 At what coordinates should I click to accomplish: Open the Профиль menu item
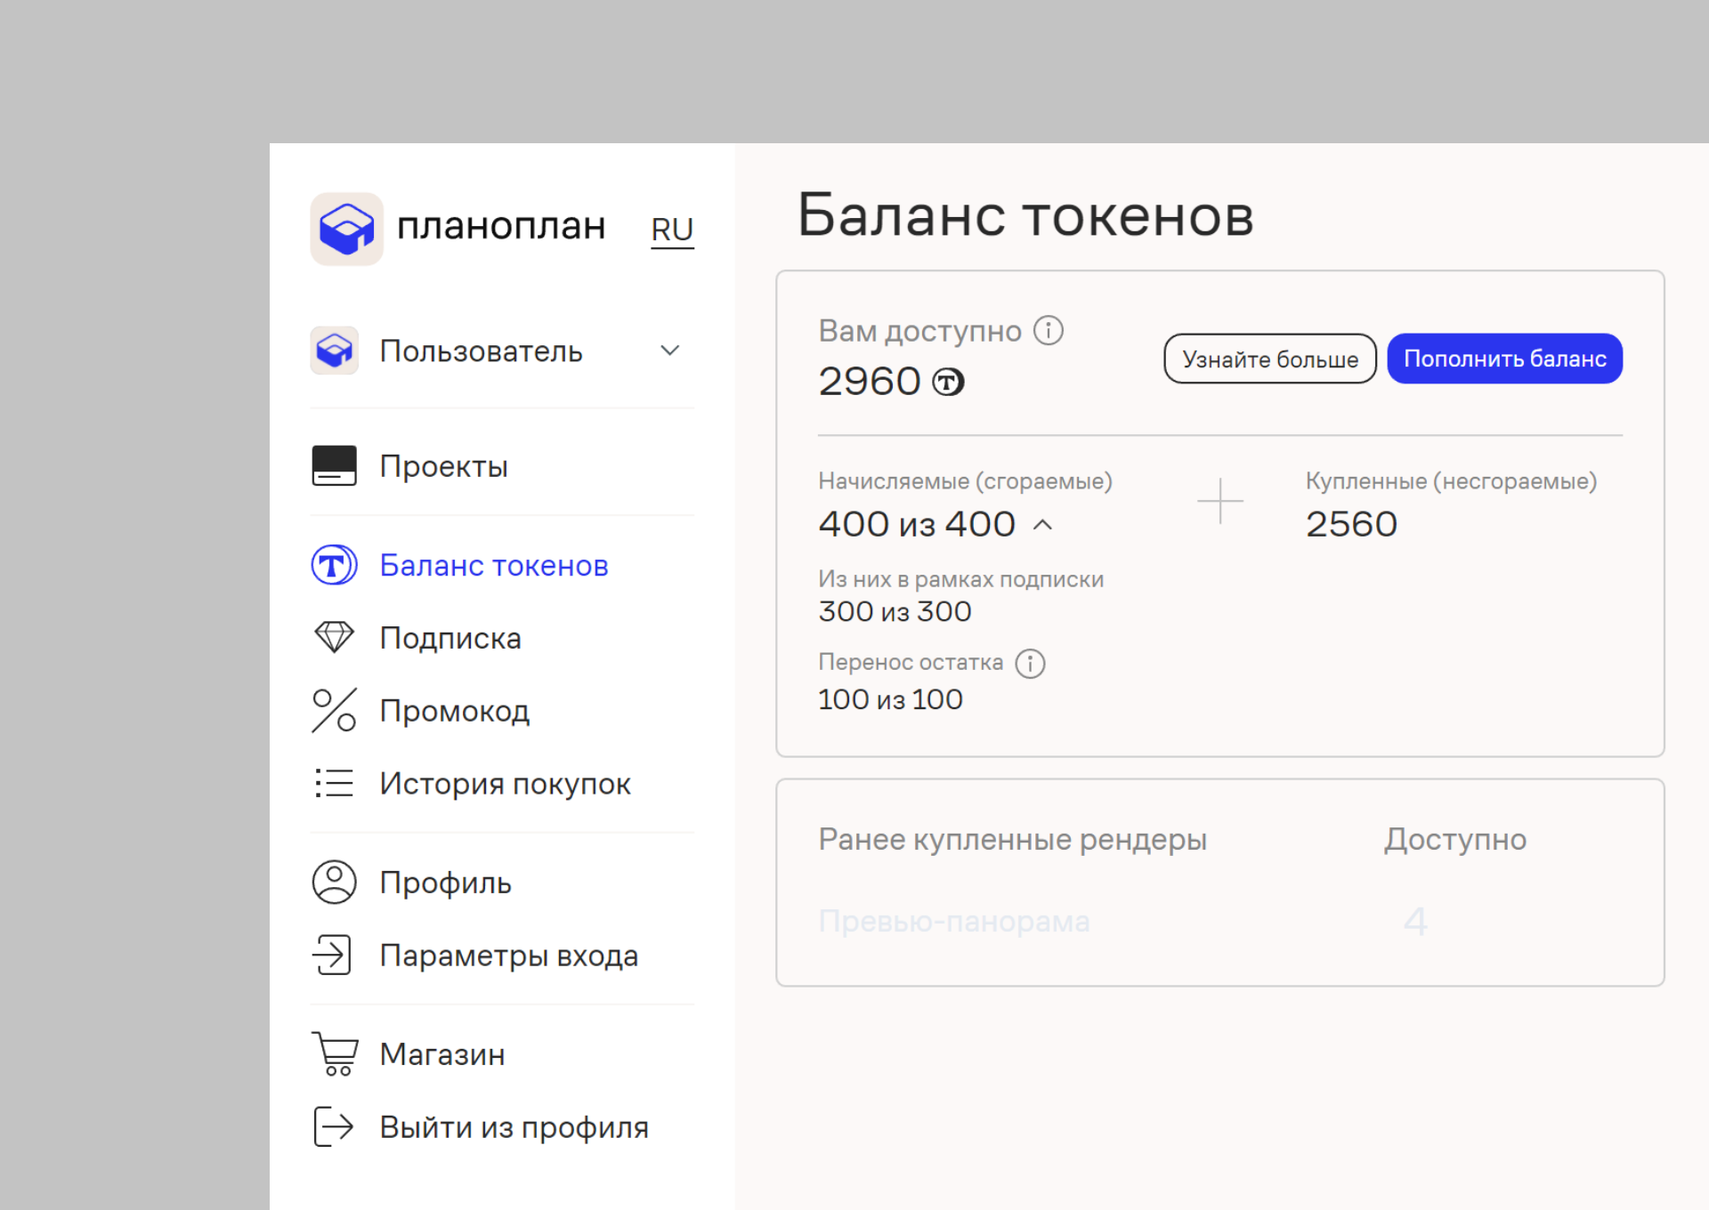(445, 882)
